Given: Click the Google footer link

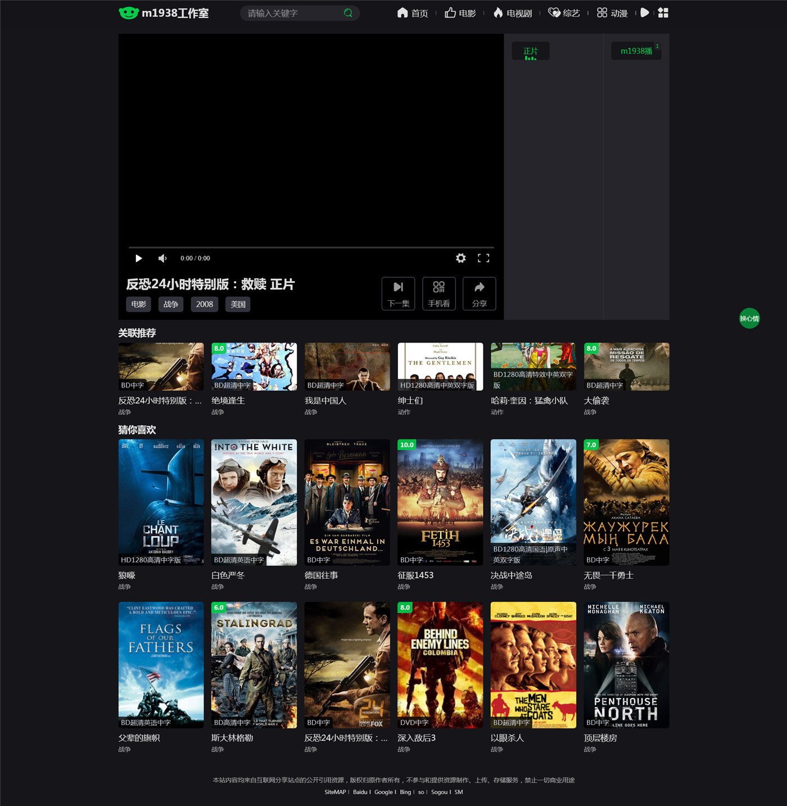Looking at the screenshot, I should point(383,792).
